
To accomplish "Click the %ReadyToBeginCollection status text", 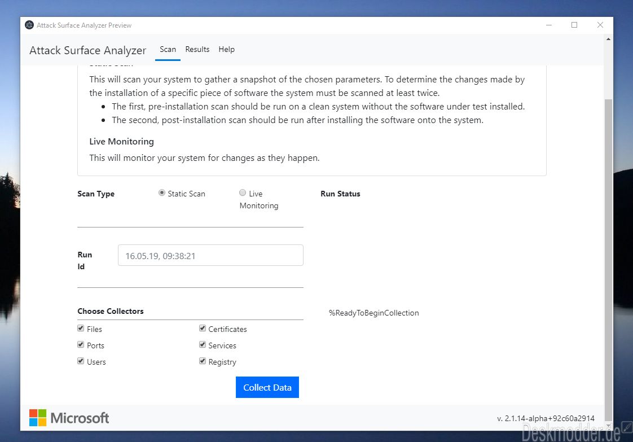I will pos(374,313).
